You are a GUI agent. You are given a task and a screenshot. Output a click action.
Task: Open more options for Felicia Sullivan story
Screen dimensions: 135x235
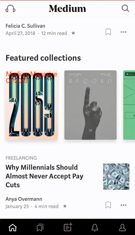click(123, 32)
